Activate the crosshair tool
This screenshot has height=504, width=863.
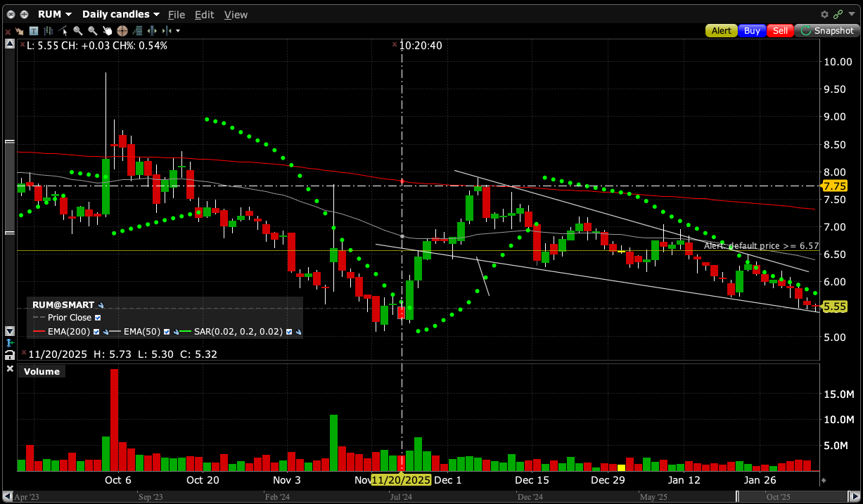click(x=122, y=31)
